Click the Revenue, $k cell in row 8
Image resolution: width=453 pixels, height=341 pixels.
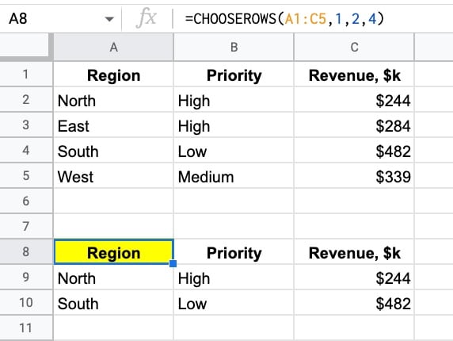point(354,251)
